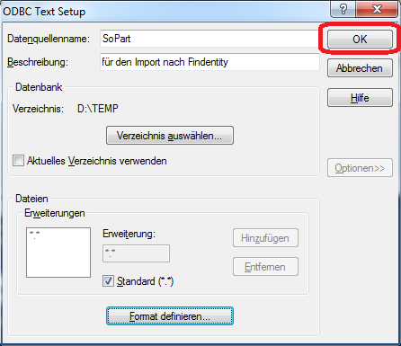Enable Aktuelles Verzeichnis verwenden checkbox
Screen dimensions: 401x346
point(18,161)
